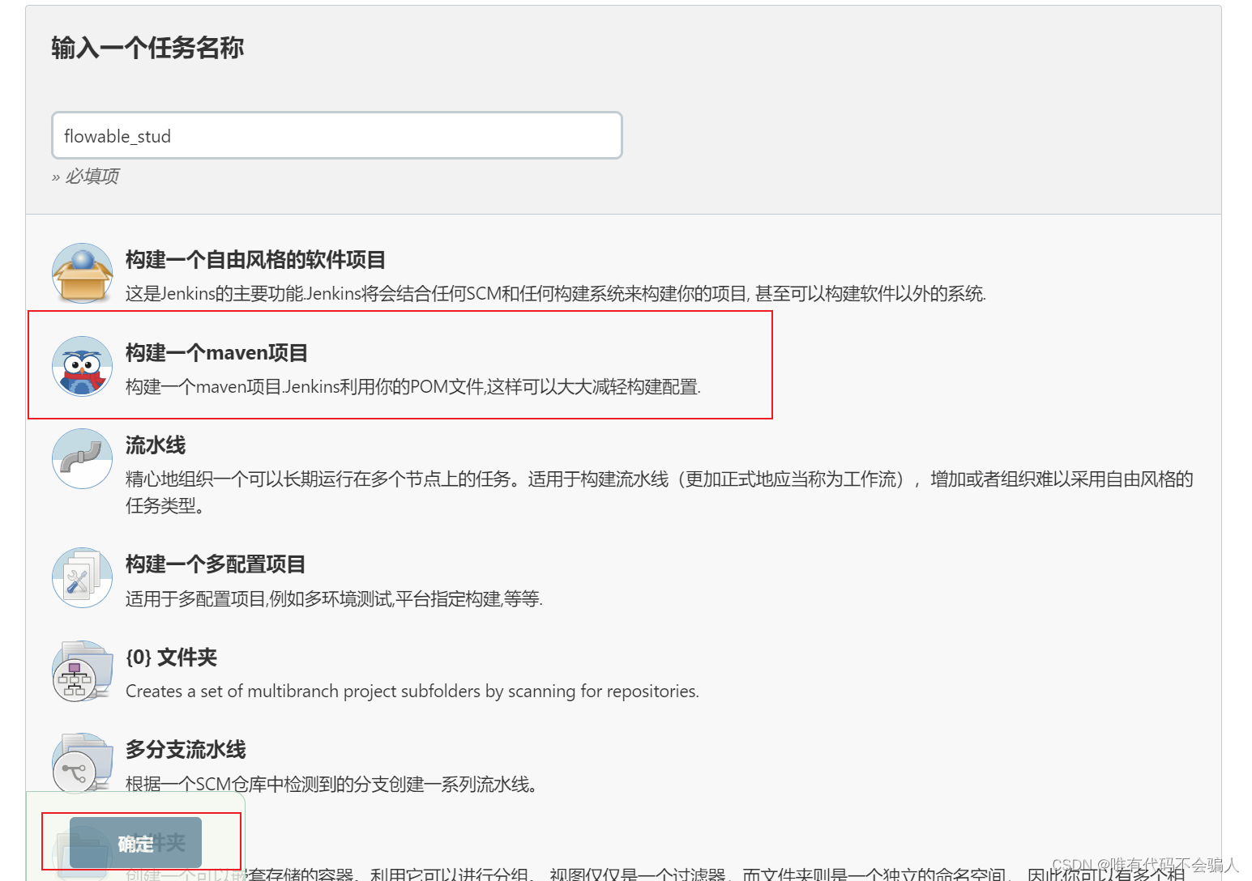
Task: Click the task name input field
Action: 337,135
